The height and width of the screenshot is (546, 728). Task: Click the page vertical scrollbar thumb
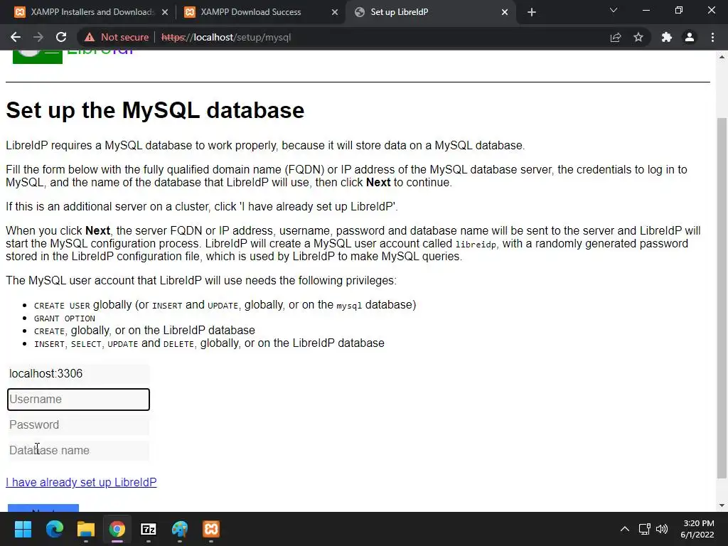click(722, 298)
